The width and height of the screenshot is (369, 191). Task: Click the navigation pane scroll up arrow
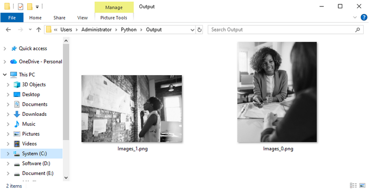point(66,41)
